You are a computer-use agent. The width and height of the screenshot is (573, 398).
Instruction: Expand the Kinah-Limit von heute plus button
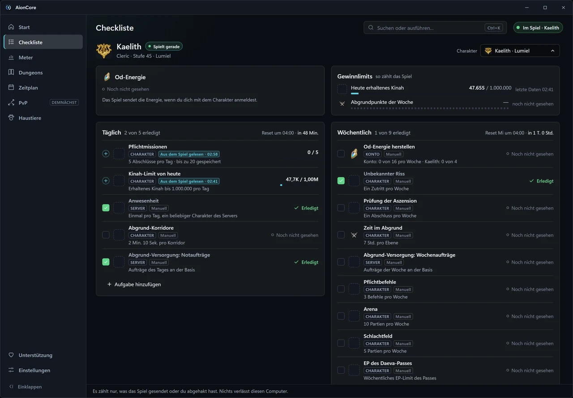pos(106,181)
